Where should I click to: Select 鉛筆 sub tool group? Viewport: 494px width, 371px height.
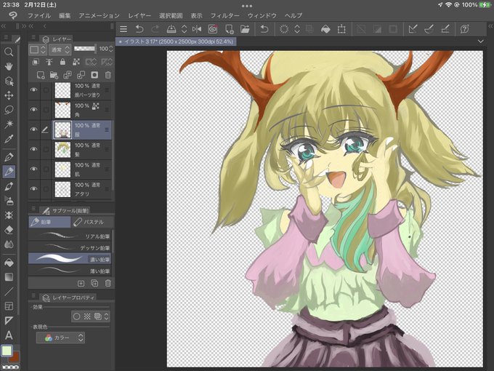click(x=49, y=222)
